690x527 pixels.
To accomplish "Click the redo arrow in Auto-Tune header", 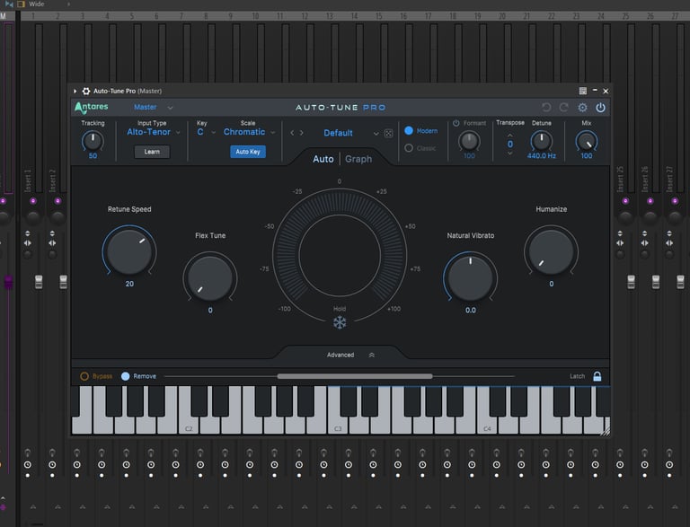I will [x=563, y=108].
